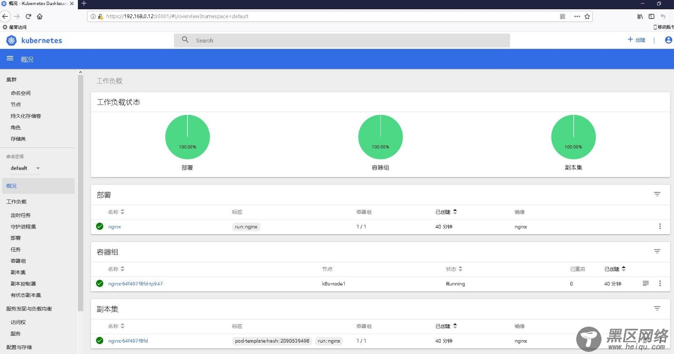The image size is (674, 354).
Task: Open the browser library icon
Action: click(x=640, y=16)
